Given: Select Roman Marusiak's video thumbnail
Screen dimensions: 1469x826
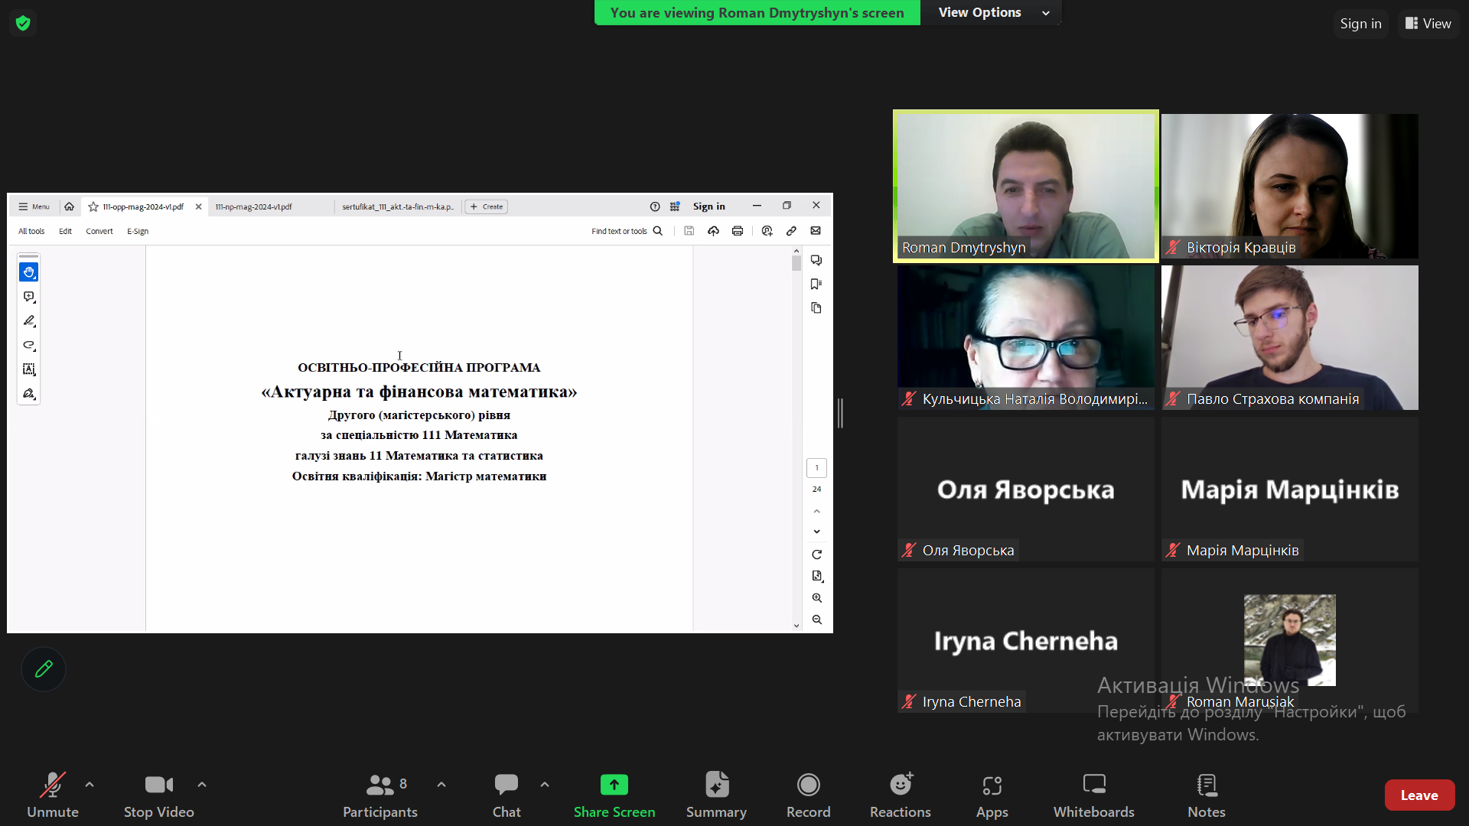Looking at the screenshot, I should [1289, 639].
